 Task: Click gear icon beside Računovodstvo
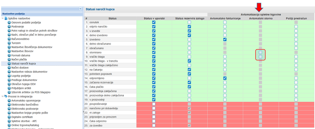tap(9, 39)
